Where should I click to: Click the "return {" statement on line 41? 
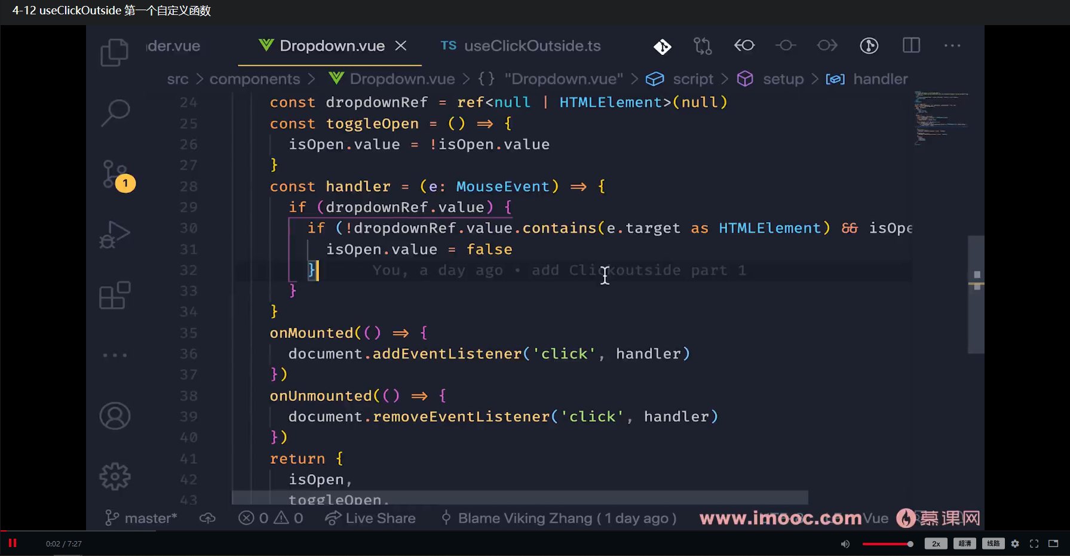tap(306, 459)
